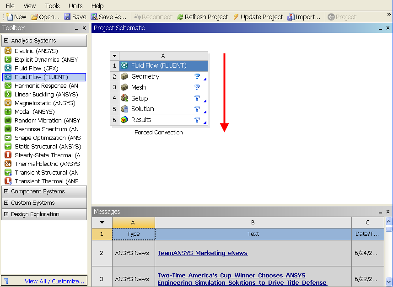
Task: Collapse the Analysis Systems group
Action: [6, 40]
